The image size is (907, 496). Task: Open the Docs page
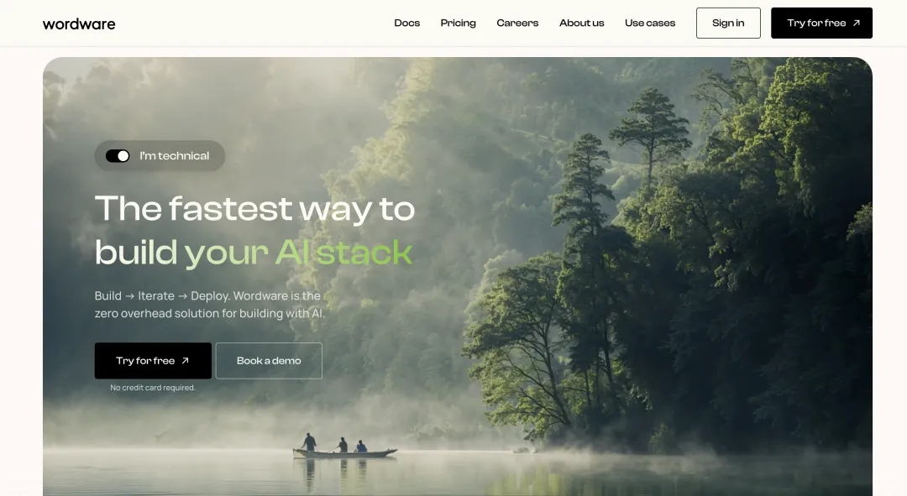[x=406, y=23]
